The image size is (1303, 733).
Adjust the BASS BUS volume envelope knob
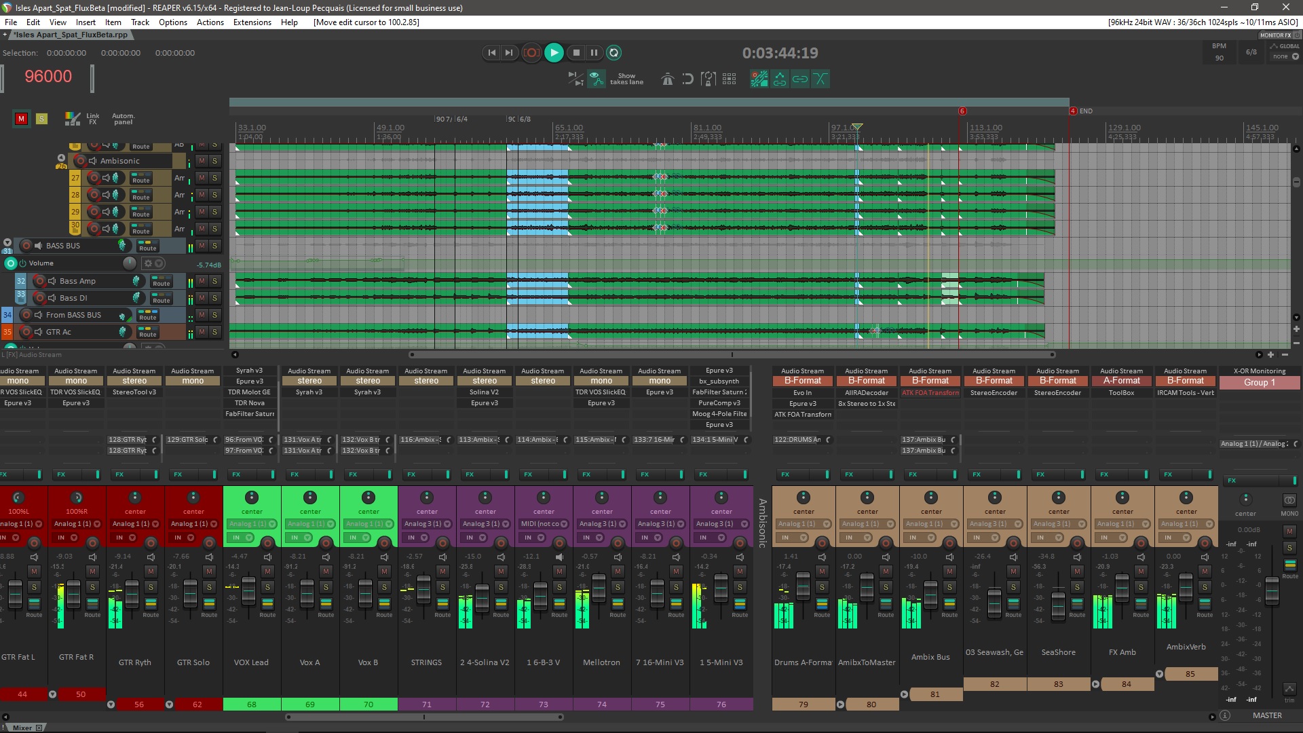click(x=129, y=263)
